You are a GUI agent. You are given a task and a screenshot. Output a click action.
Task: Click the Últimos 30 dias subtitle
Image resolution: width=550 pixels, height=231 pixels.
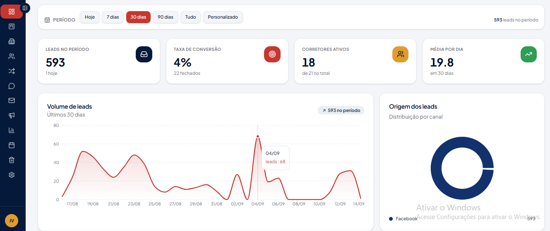[66, 114]
